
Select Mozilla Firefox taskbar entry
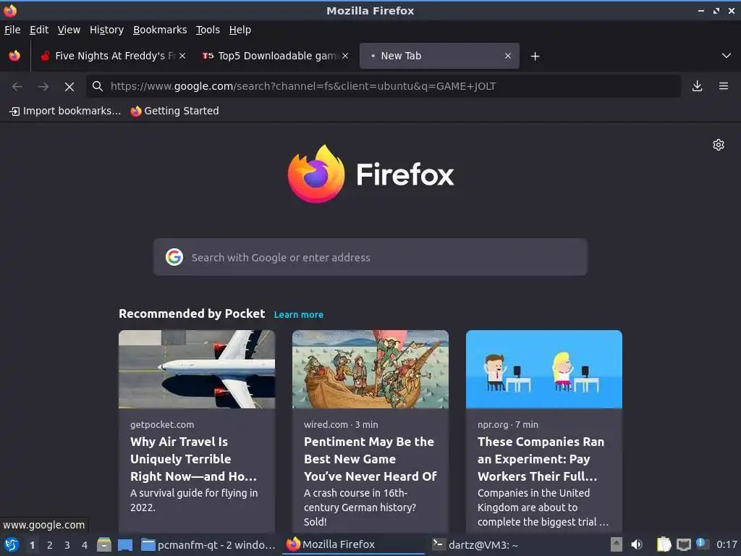click(x=353, y=544)
